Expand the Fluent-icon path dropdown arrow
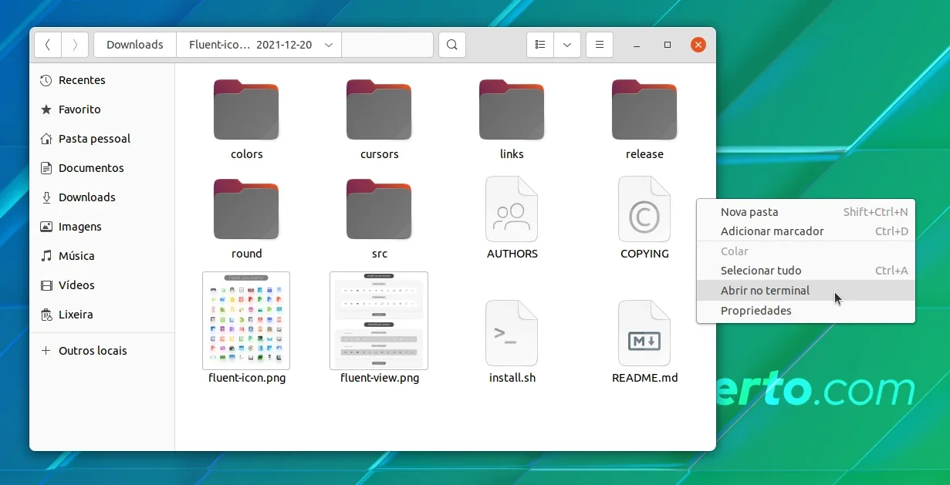 pos(329,45)
